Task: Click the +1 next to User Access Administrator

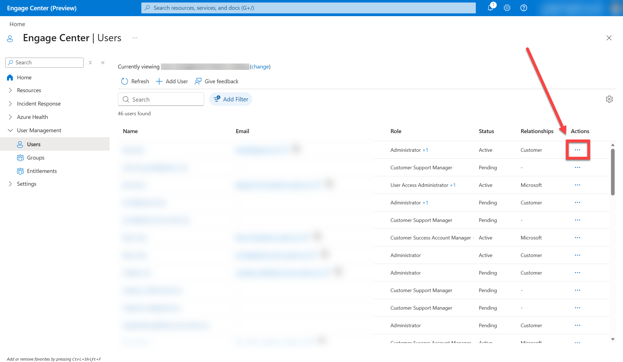Action: point(453,185)
